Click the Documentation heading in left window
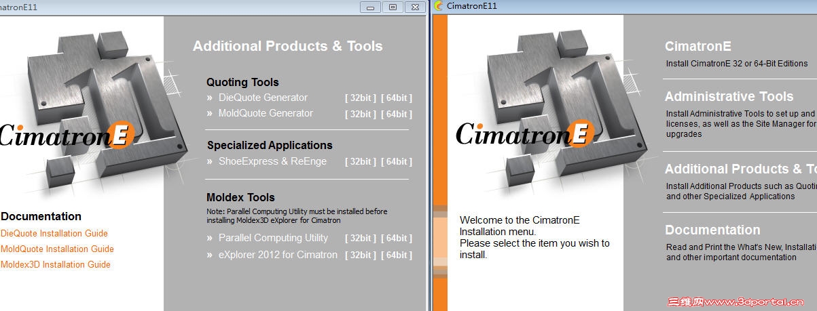Image resolution: width=817 pixels, height=311 pixels. coord(41,217)
